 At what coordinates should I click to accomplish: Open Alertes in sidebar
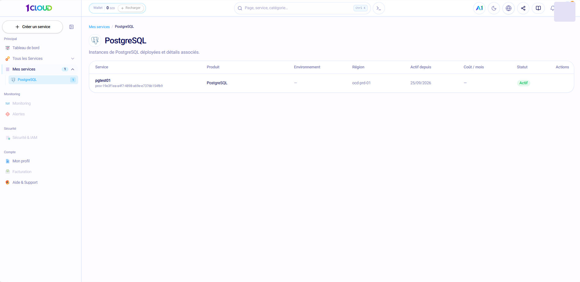[x=18, y=114]
